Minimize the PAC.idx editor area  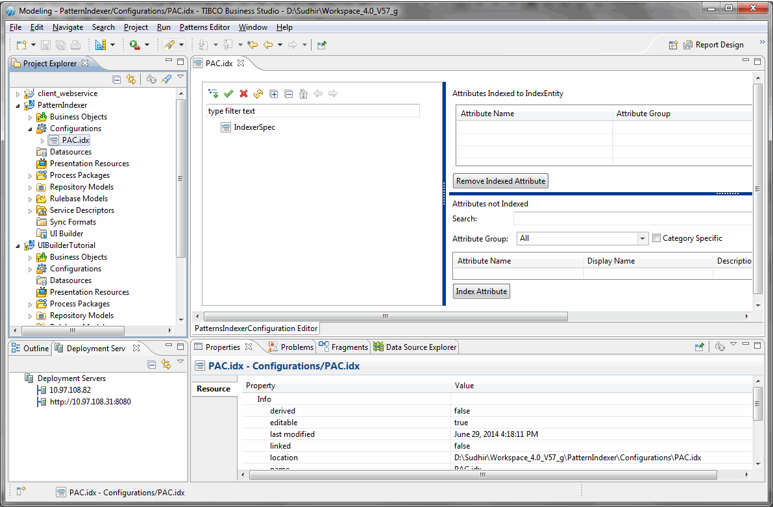pyautogui.click(x=745, y=60)
